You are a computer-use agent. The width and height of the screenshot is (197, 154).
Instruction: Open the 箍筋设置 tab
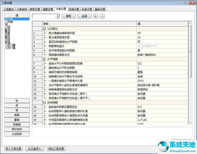(x=100, y=9)
